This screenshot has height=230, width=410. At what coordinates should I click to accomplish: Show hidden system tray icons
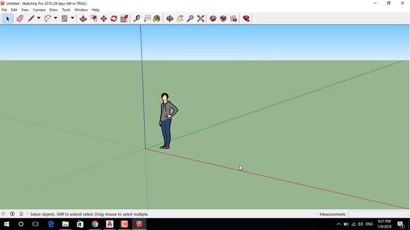(x=339, y=224)
